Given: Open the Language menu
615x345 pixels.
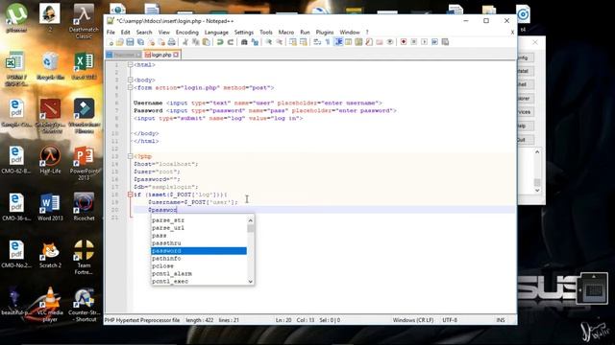Looking at the screenshot, I should tap(216, 32).
